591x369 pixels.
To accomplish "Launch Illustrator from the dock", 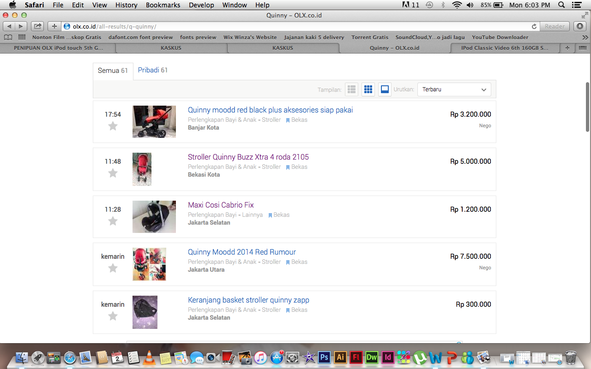I will (340, 357).
